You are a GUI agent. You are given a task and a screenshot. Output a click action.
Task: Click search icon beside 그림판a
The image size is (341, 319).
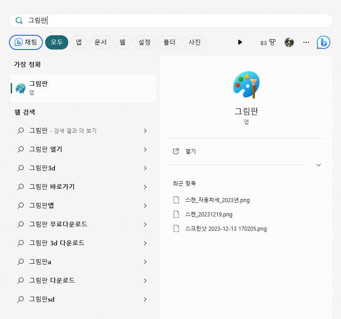point(21,262)
